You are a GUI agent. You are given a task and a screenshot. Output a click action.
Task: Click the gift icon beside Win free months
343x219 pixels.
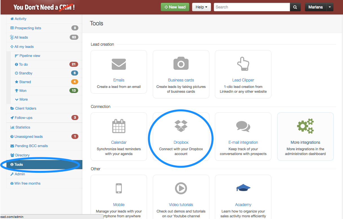[12, 183]
